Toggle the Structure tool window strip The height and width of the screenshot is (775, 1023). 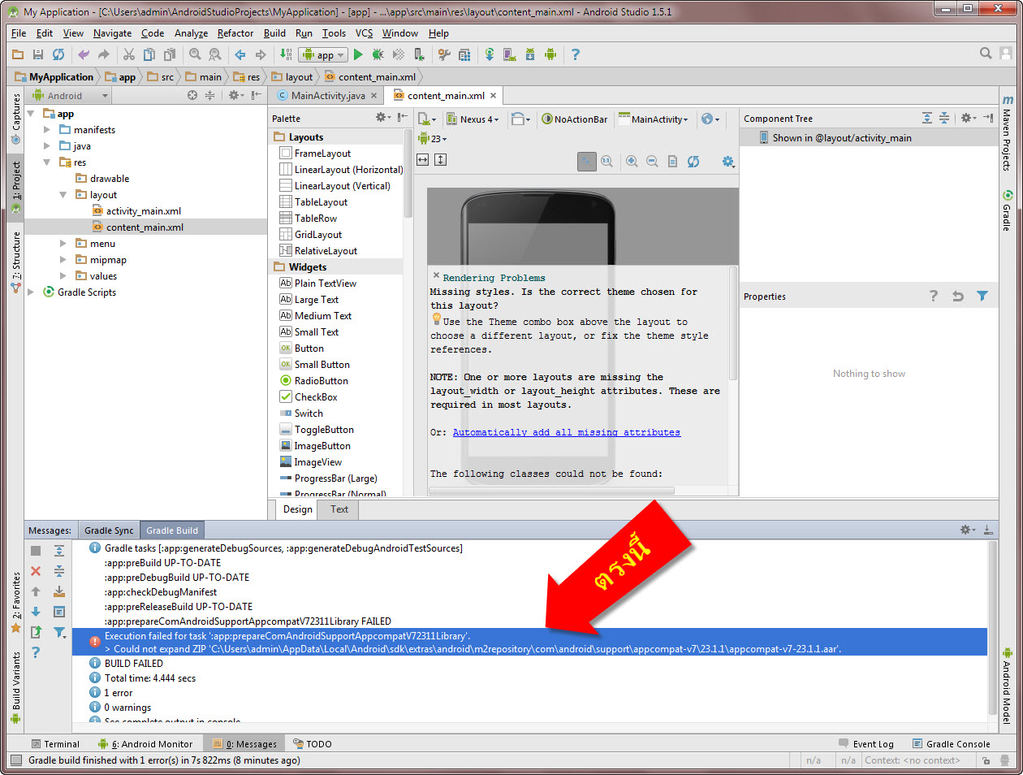tap(15, 262)
